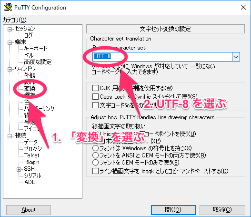The image size is (251, 217).
Task: Select the 変換 category
Action: [x=30, y=88]
